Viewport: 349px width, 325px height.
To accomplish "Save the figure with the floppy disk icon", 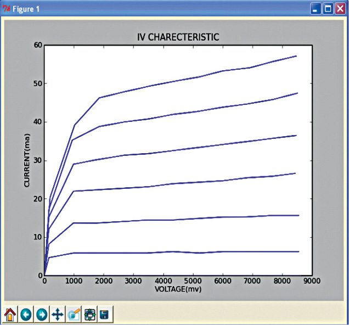I will (104, 315).
